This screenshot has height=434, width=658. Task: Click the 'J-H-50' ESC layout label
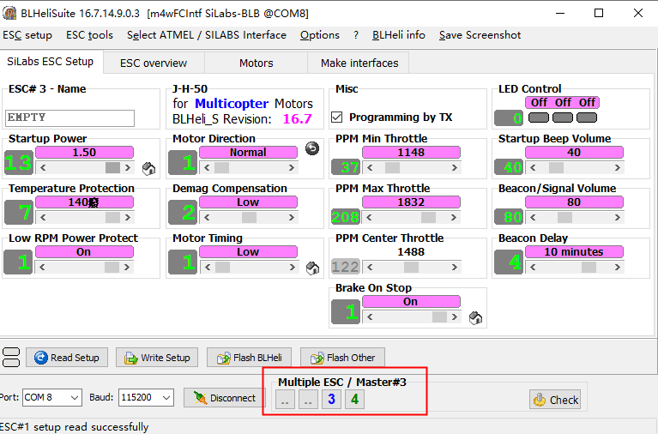(x=190, y=89)
